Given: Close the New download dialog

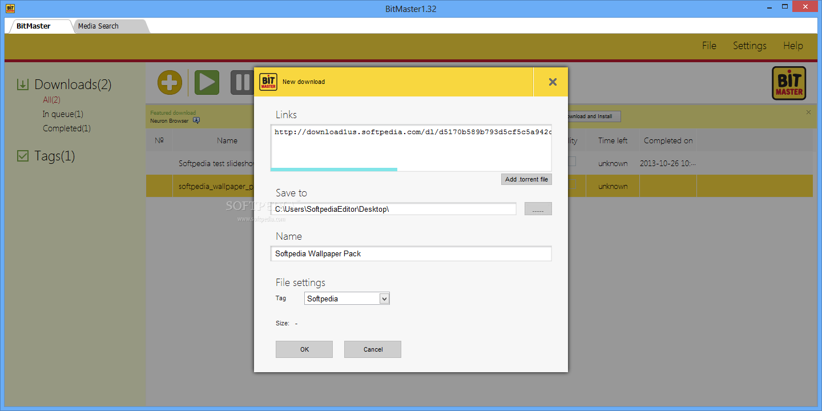Looking at the screenshot, I should 552,82.
